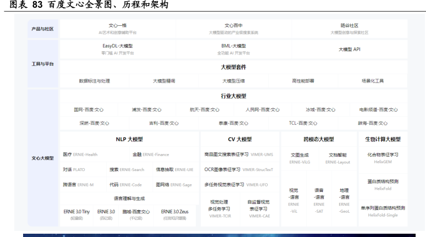Click the 行业大模型 heading

[234, 96]
